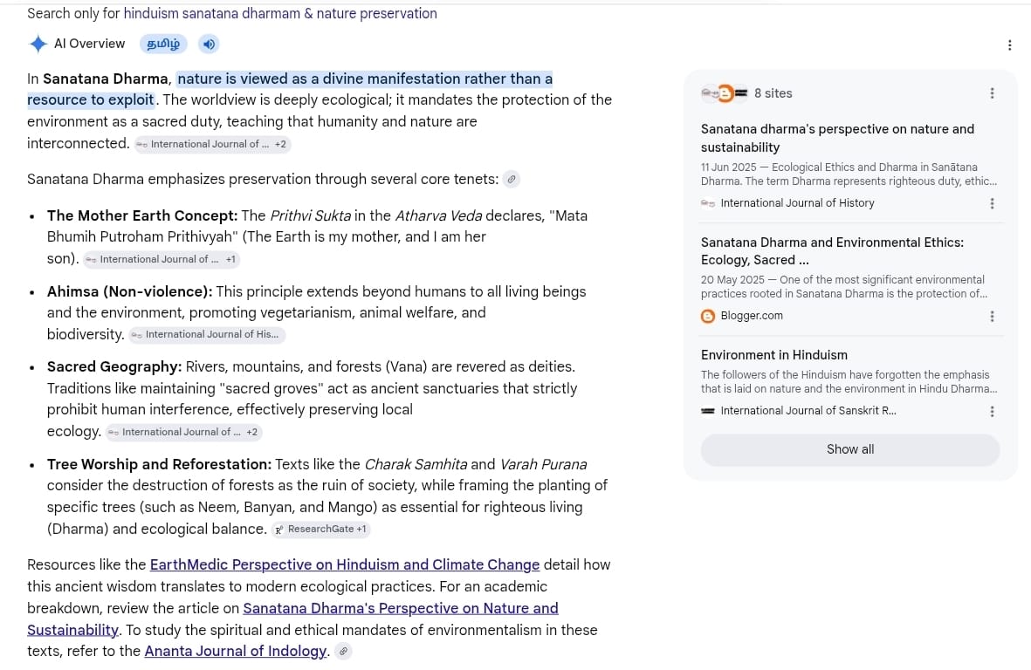Expand source chip under Sacred Geography
The height and width of the screenshot is (670, 1031).
click(x=183, y=432)
